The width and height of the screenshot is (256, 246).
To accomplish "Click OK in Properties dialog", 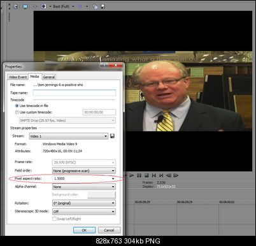I will [x=84, y=230].
